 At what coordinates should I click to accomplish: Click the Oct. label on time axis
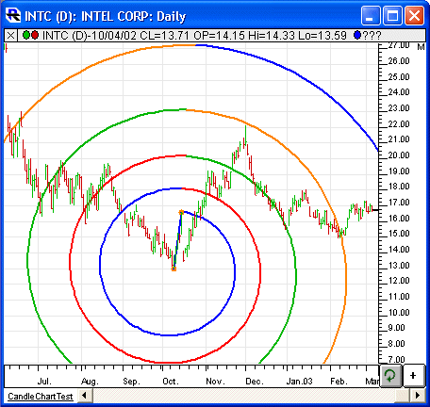tap(171, 382)
